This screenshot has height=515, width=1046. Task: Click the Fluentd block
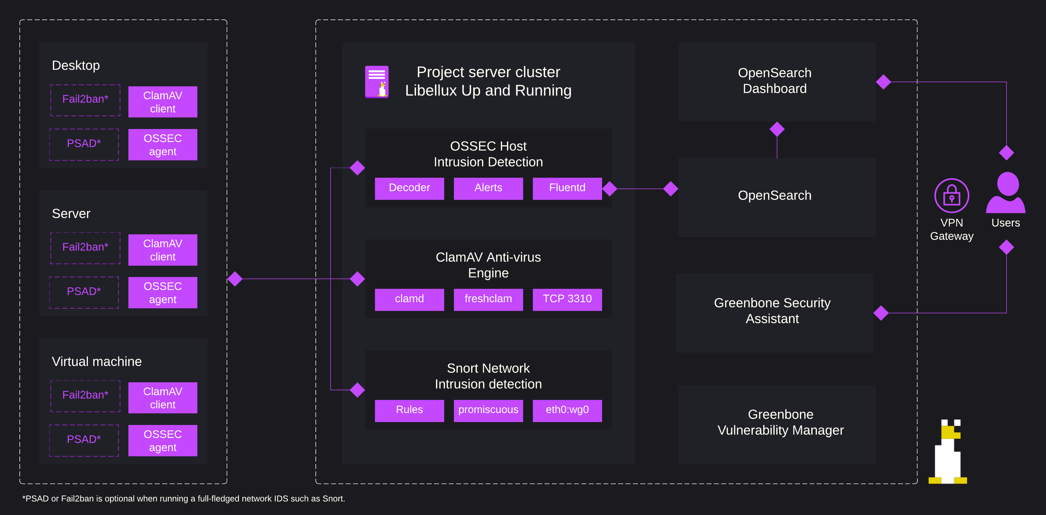coord(567,189)
